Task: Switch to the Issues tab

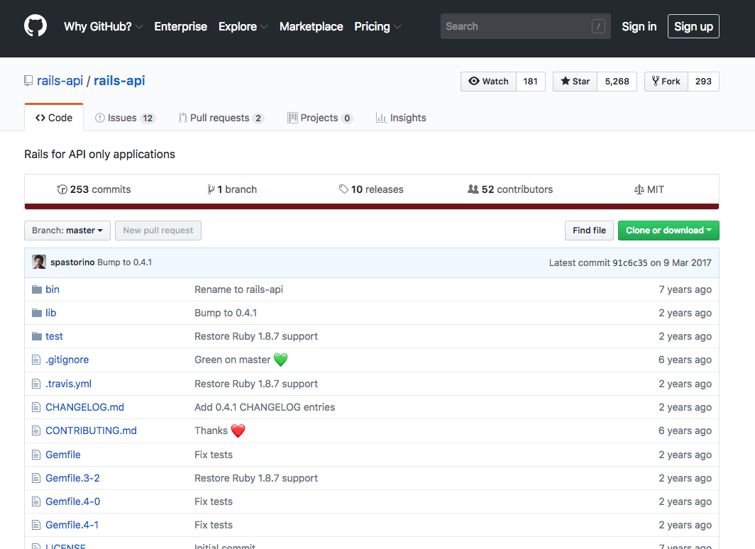Action: point(125,118)
